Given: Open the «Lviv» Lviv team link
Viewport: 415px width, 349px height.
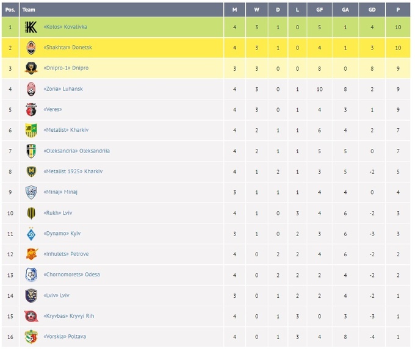Looking at the screenshot, I should tap(57, 295).
